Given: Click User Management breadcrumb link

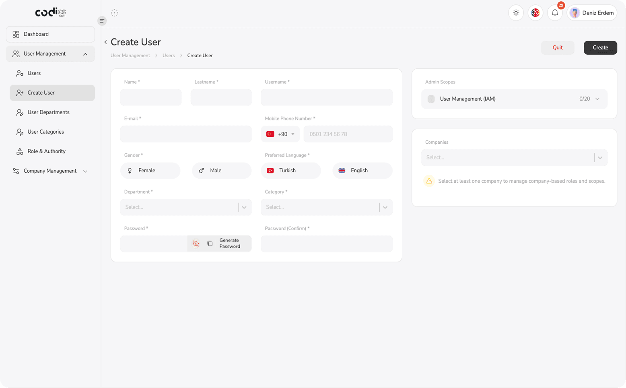Looking at the screenshot, I should click(130, 56).
